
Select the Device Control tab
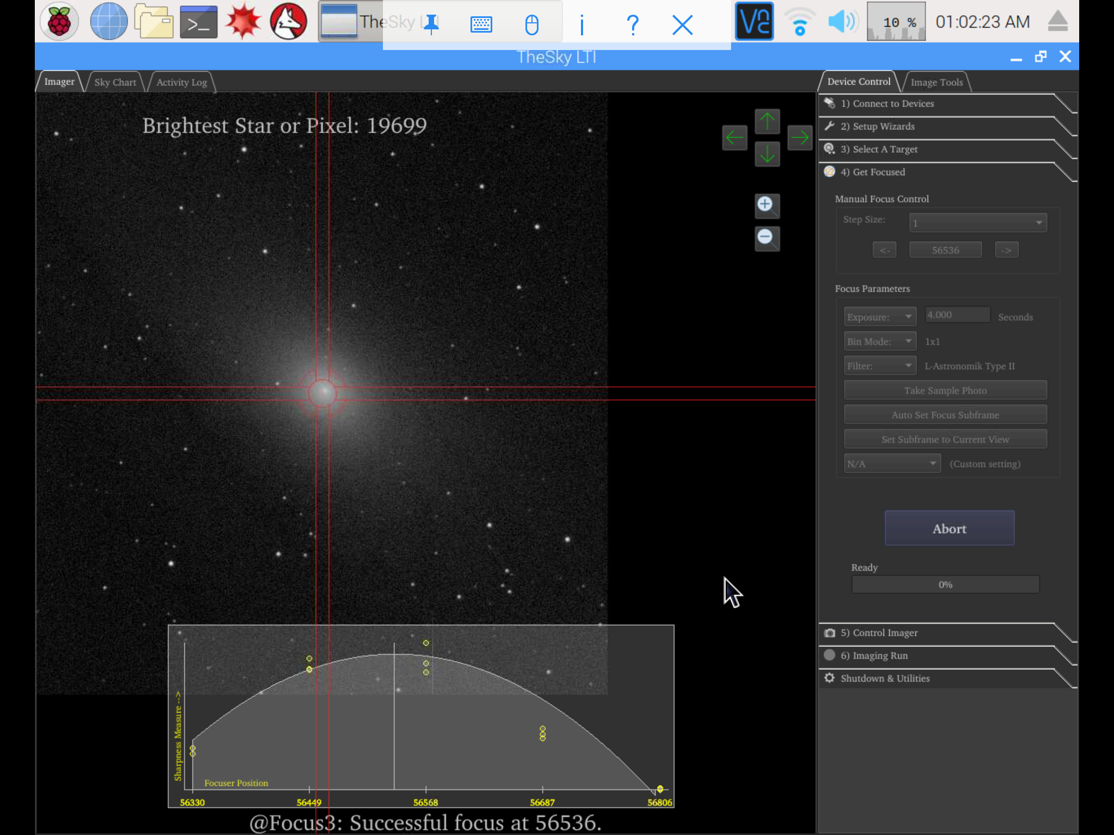(x=858, y=82)
